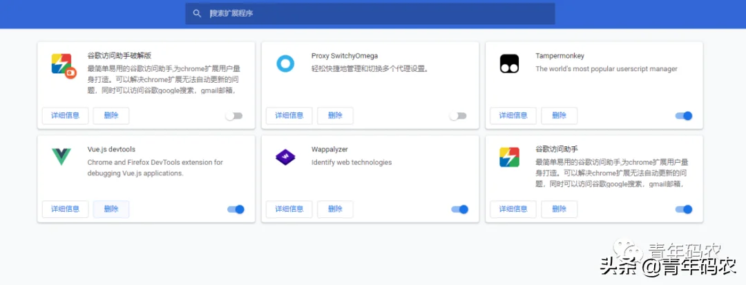Click the Vue.js devtools title text
746x285 pixels.
[x=111, y=150]
